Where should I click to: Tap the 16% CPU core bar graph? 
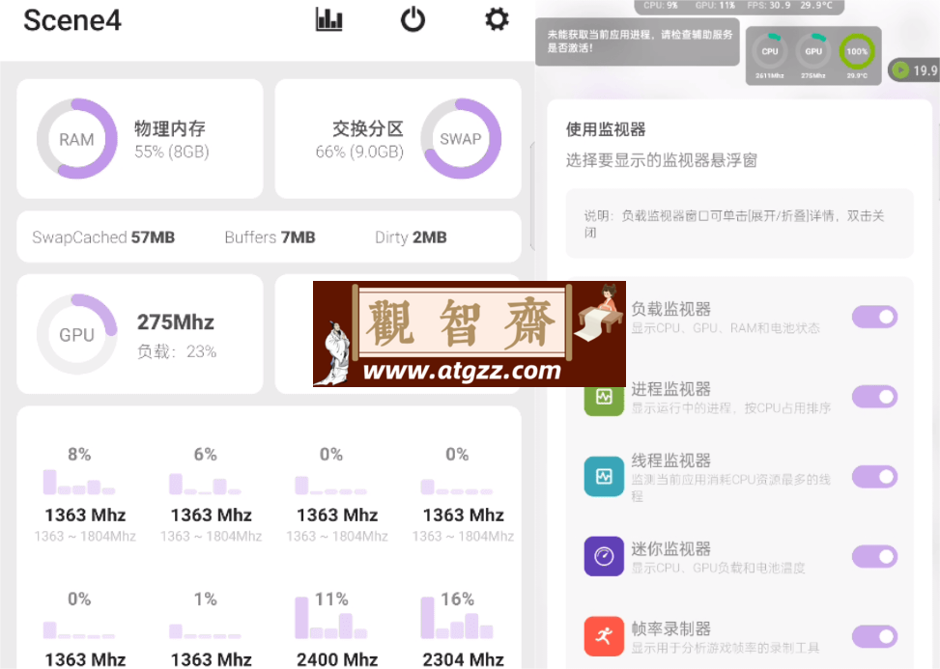pyautogui.click(x=457, y=618)
